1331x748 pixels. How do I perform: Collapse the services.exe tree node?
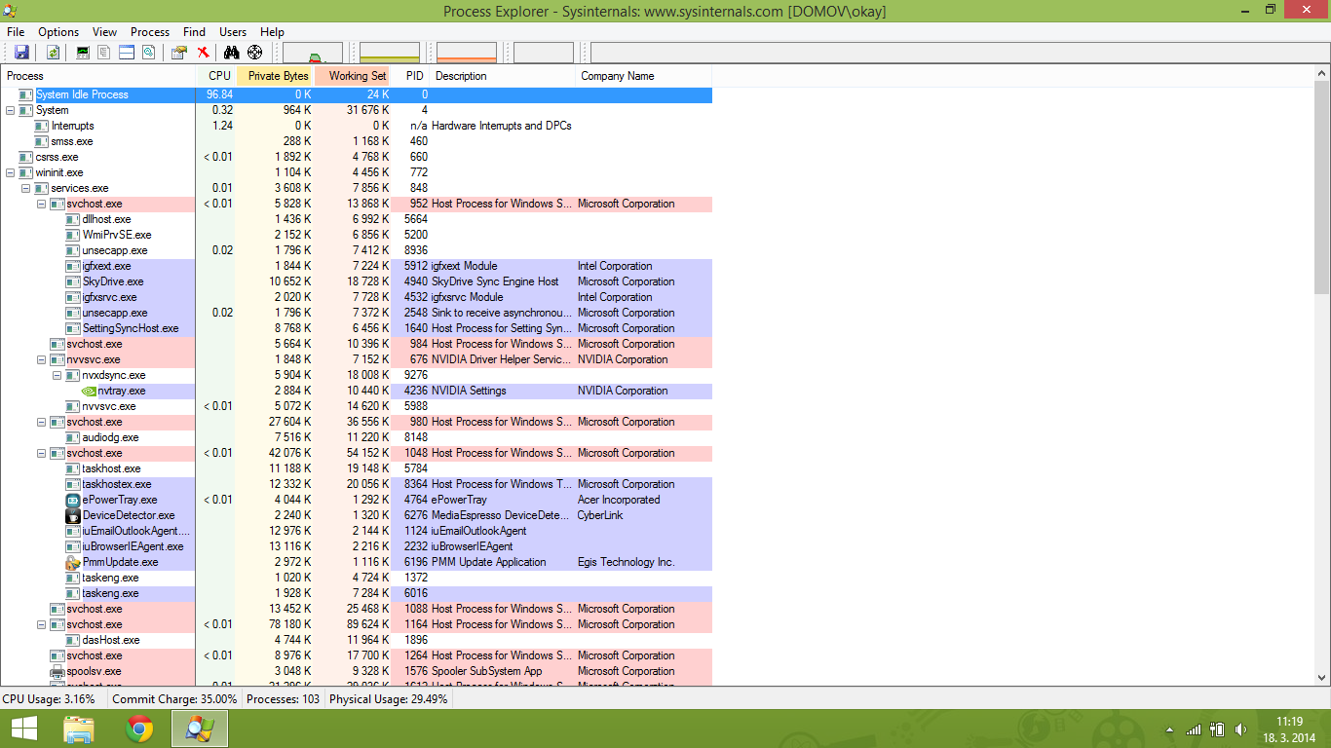pos(26,188)
